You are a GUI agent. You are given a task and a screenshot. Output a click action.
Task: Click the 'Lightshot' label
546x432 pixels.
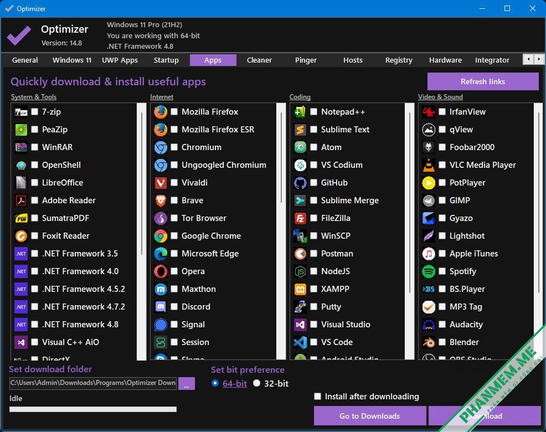coord(467,236)
